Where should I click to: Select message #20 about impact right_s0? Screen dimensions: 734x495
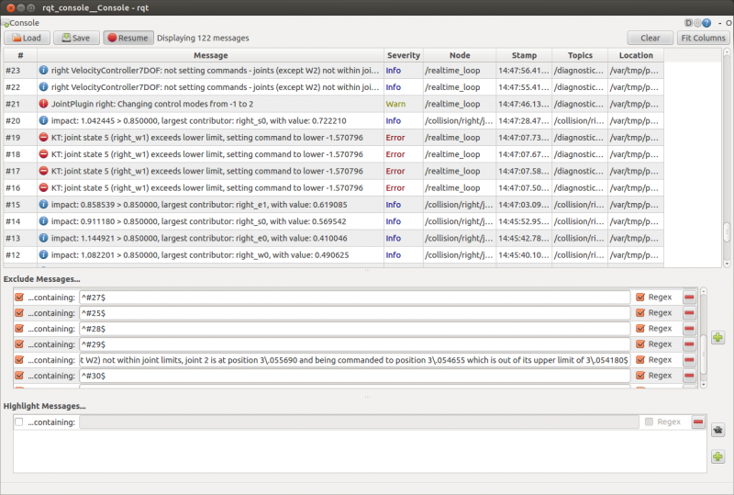click(334, 121)
